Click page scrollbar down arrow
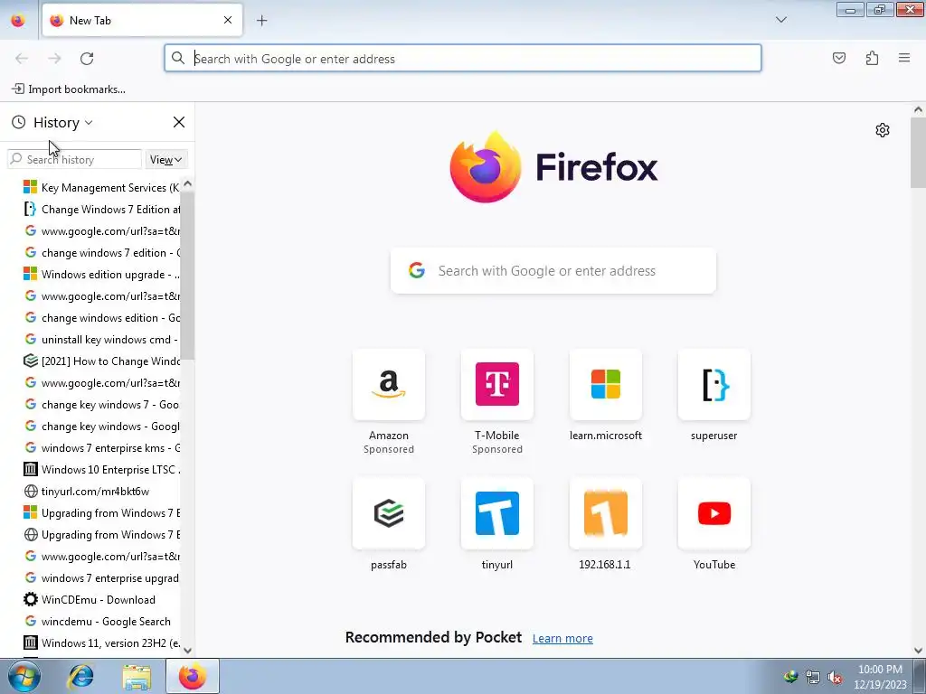 (x=918, y=651)
